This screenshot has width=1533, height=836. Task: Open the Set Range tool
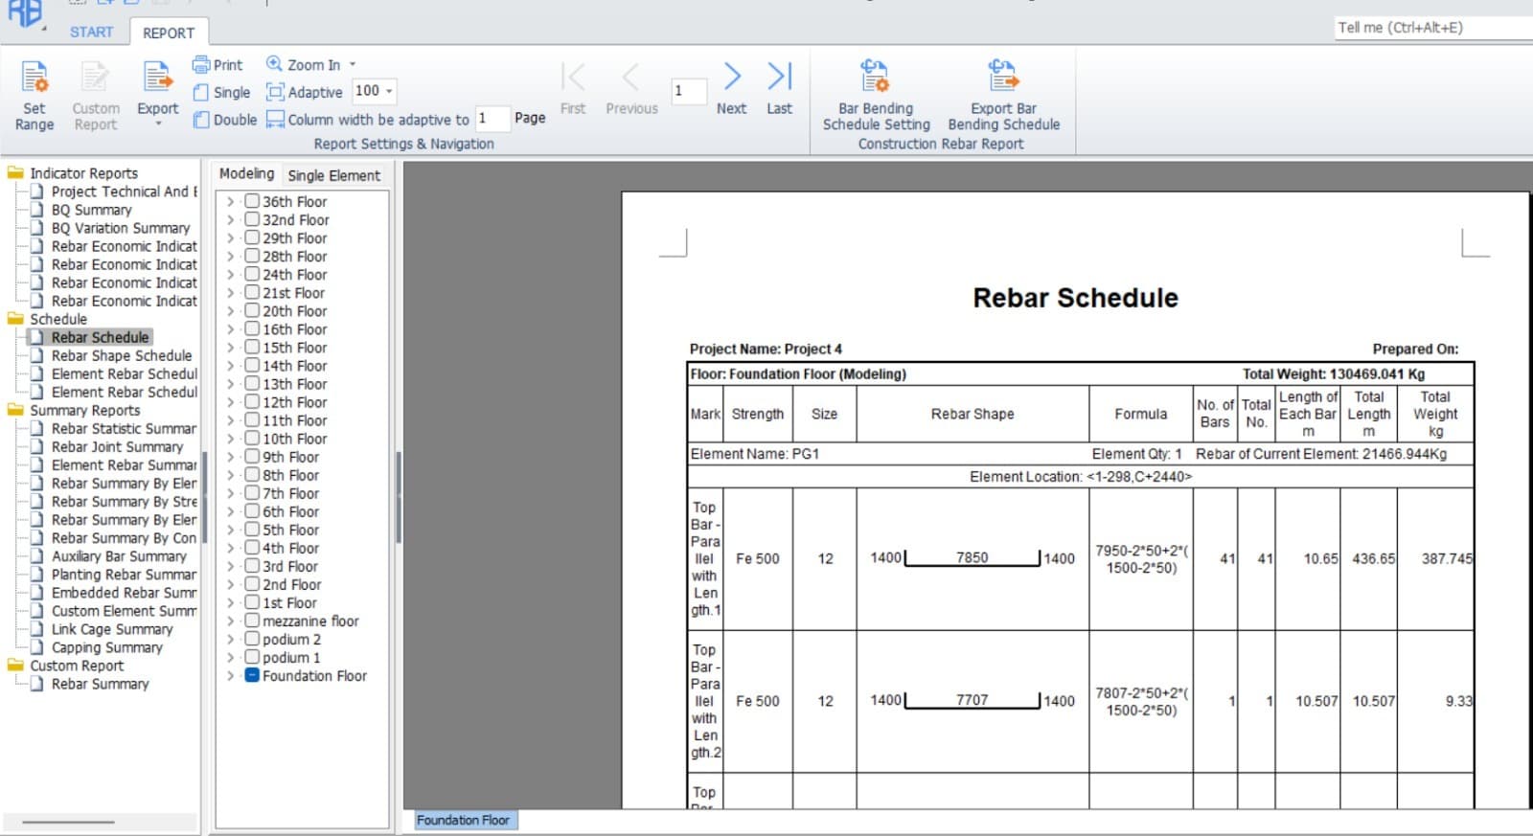(x=34, y=96)
